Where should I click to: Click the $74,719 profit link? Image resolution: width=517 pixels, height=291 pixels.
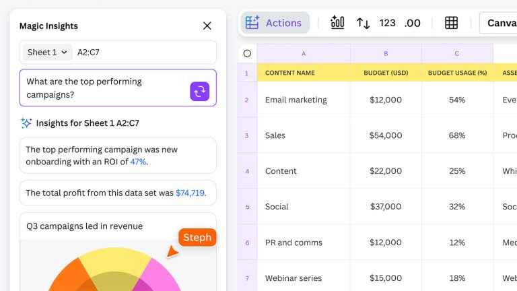(x=190, y=193)
